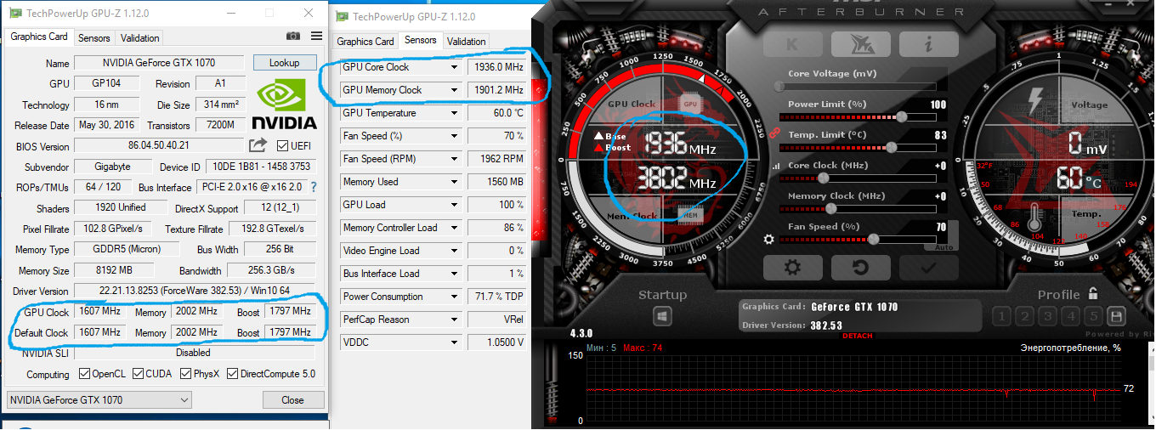Select profile slot 5

click(x=1093, y=317)
